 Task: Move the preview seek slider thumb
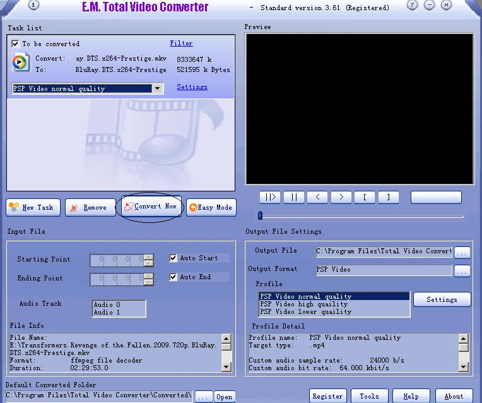(260, 215)
